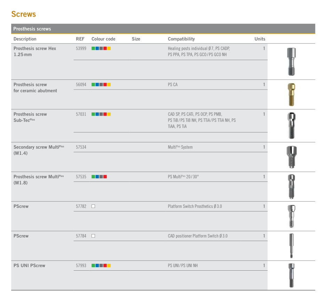Select the gold ceramic abutment screw image
This screenshot has height=294, width=324.
pyautogui.click(x=291, y=94)
